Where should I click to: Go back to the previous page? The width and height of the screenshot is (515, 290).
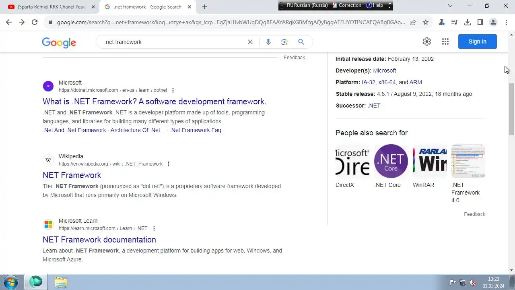[9, 23]
